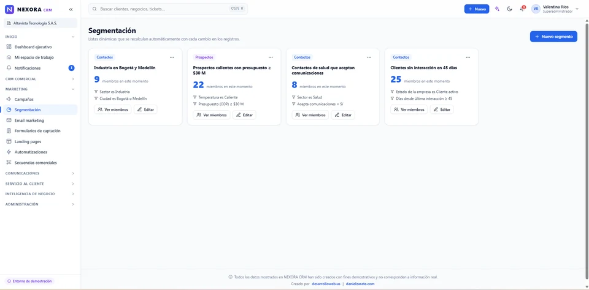Open Secuencias comerciales in the sidebar

pyautogui.click(x=40, y=163)
